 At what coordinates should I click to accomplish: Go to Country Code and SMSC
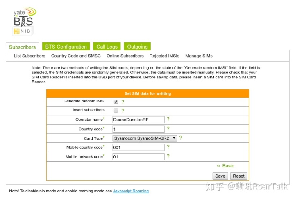pyautogui.click(x=76, y=56)
